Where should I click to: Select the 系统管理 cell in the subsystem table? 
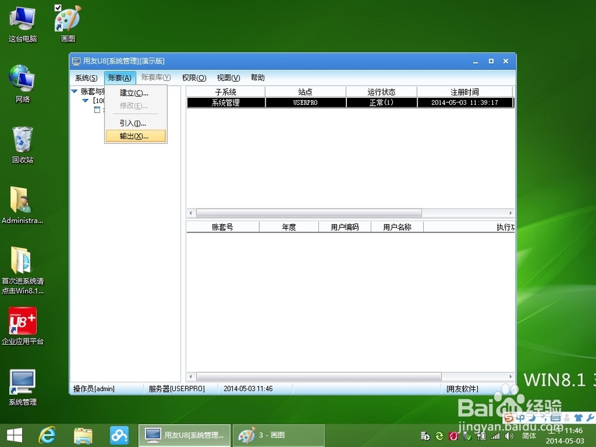point(226,103)
